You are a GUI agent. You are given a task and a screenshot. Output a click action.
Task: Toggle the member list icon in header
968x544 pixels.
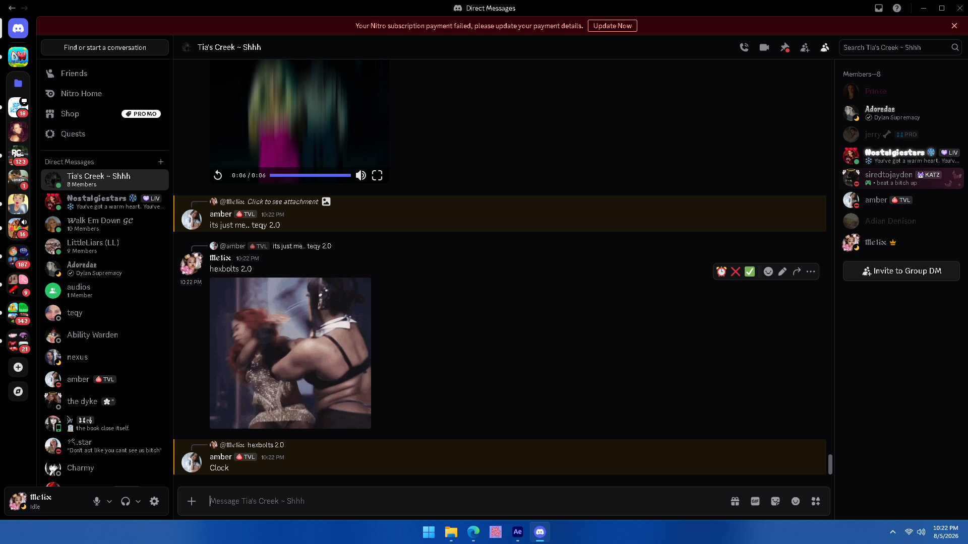pyautogui.click(x=825, y=47)
